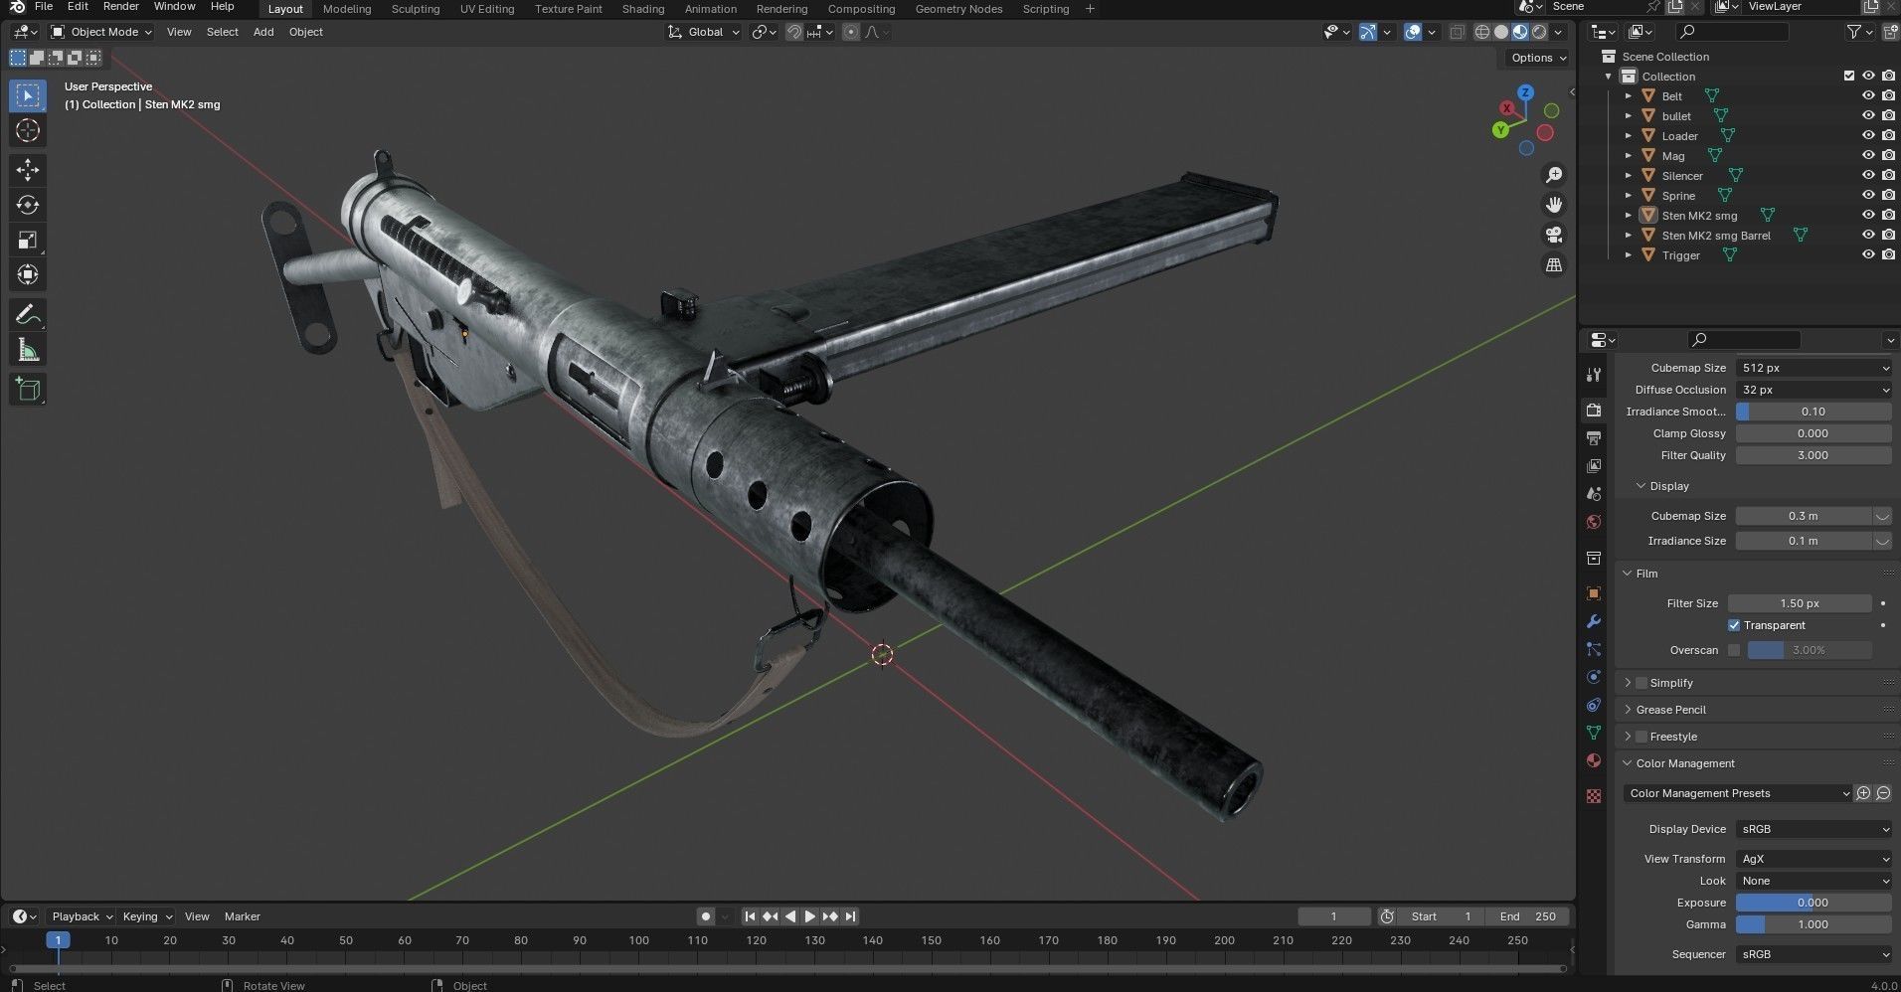
Task: Open the Object Mode dropdown
Action: 101,32
